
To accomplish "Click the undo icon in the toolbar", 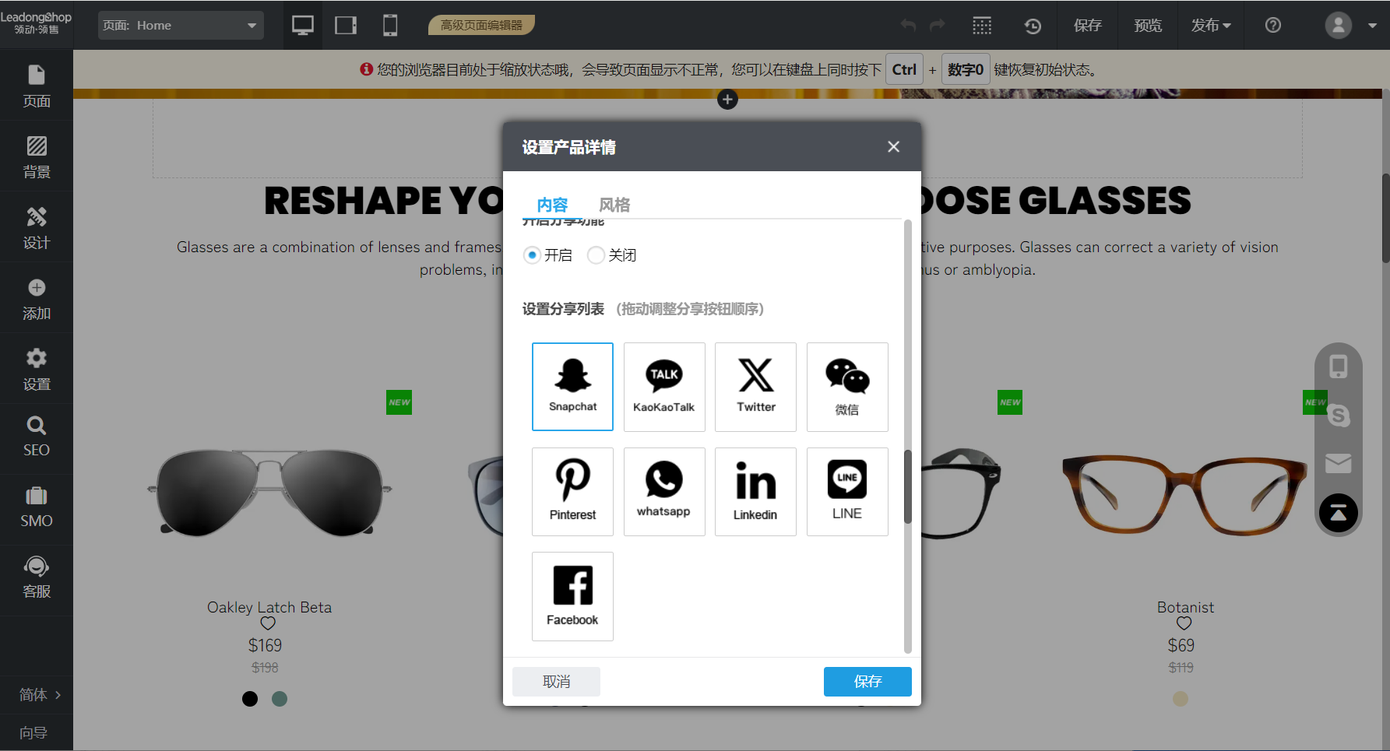I will 907,25.
